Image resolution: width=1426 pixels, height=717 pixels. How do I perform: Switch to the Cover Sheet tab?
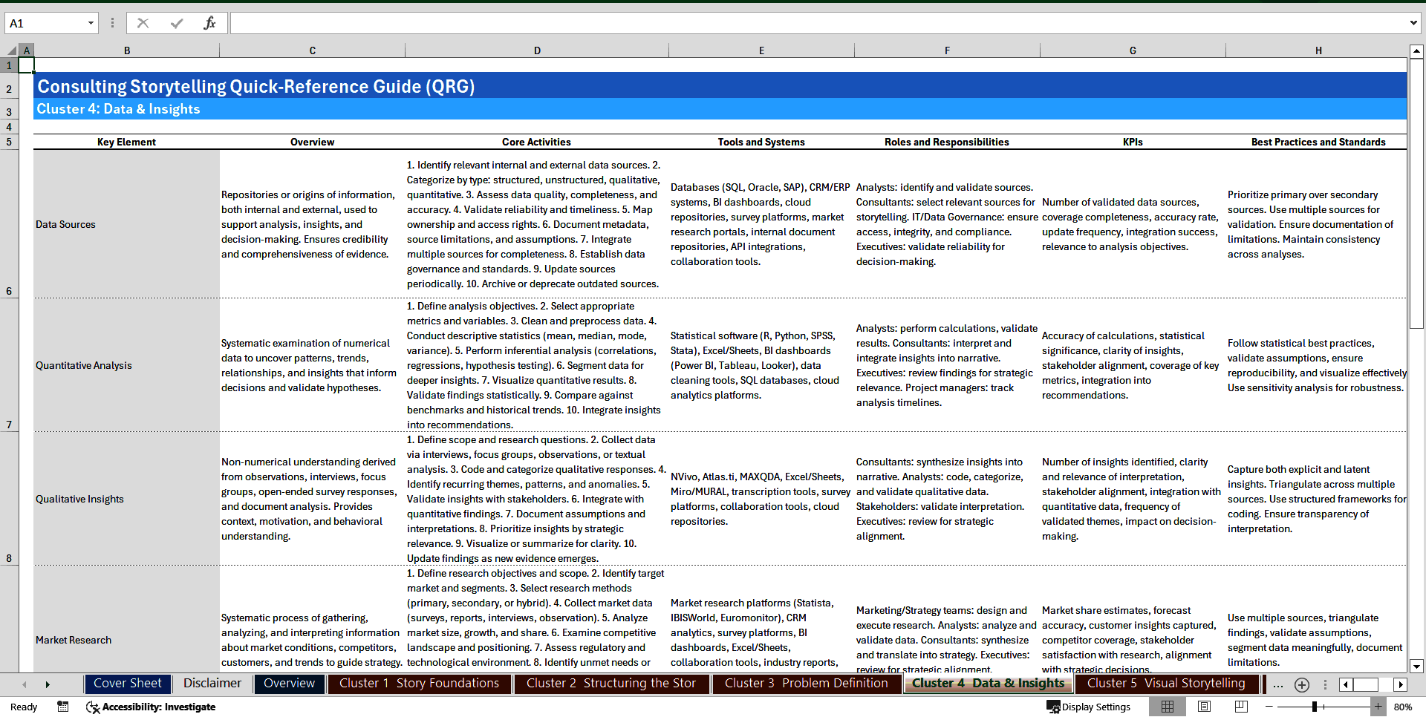click(127, 684)
